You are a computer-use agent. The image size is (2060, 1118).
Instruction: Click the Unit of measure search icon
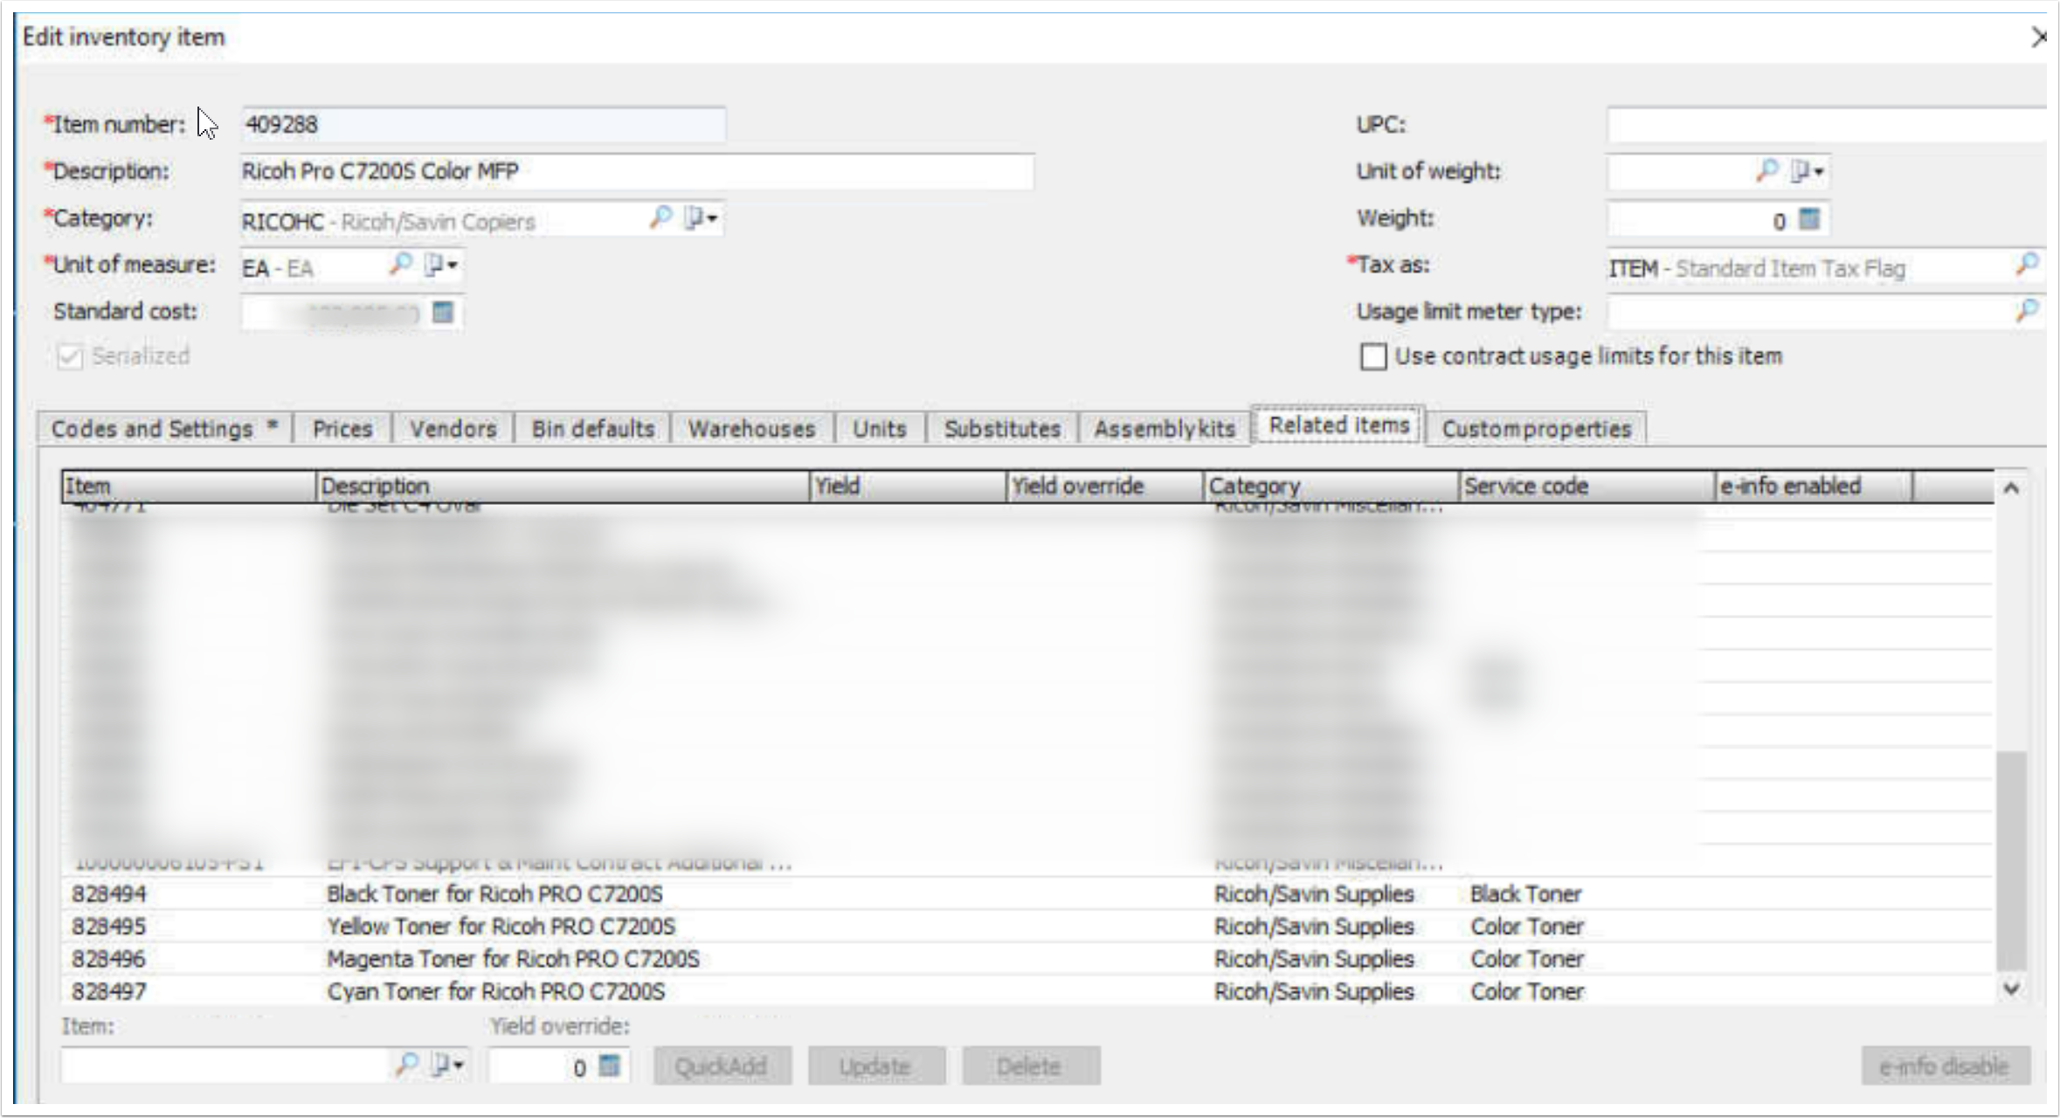tap(400, 264)
